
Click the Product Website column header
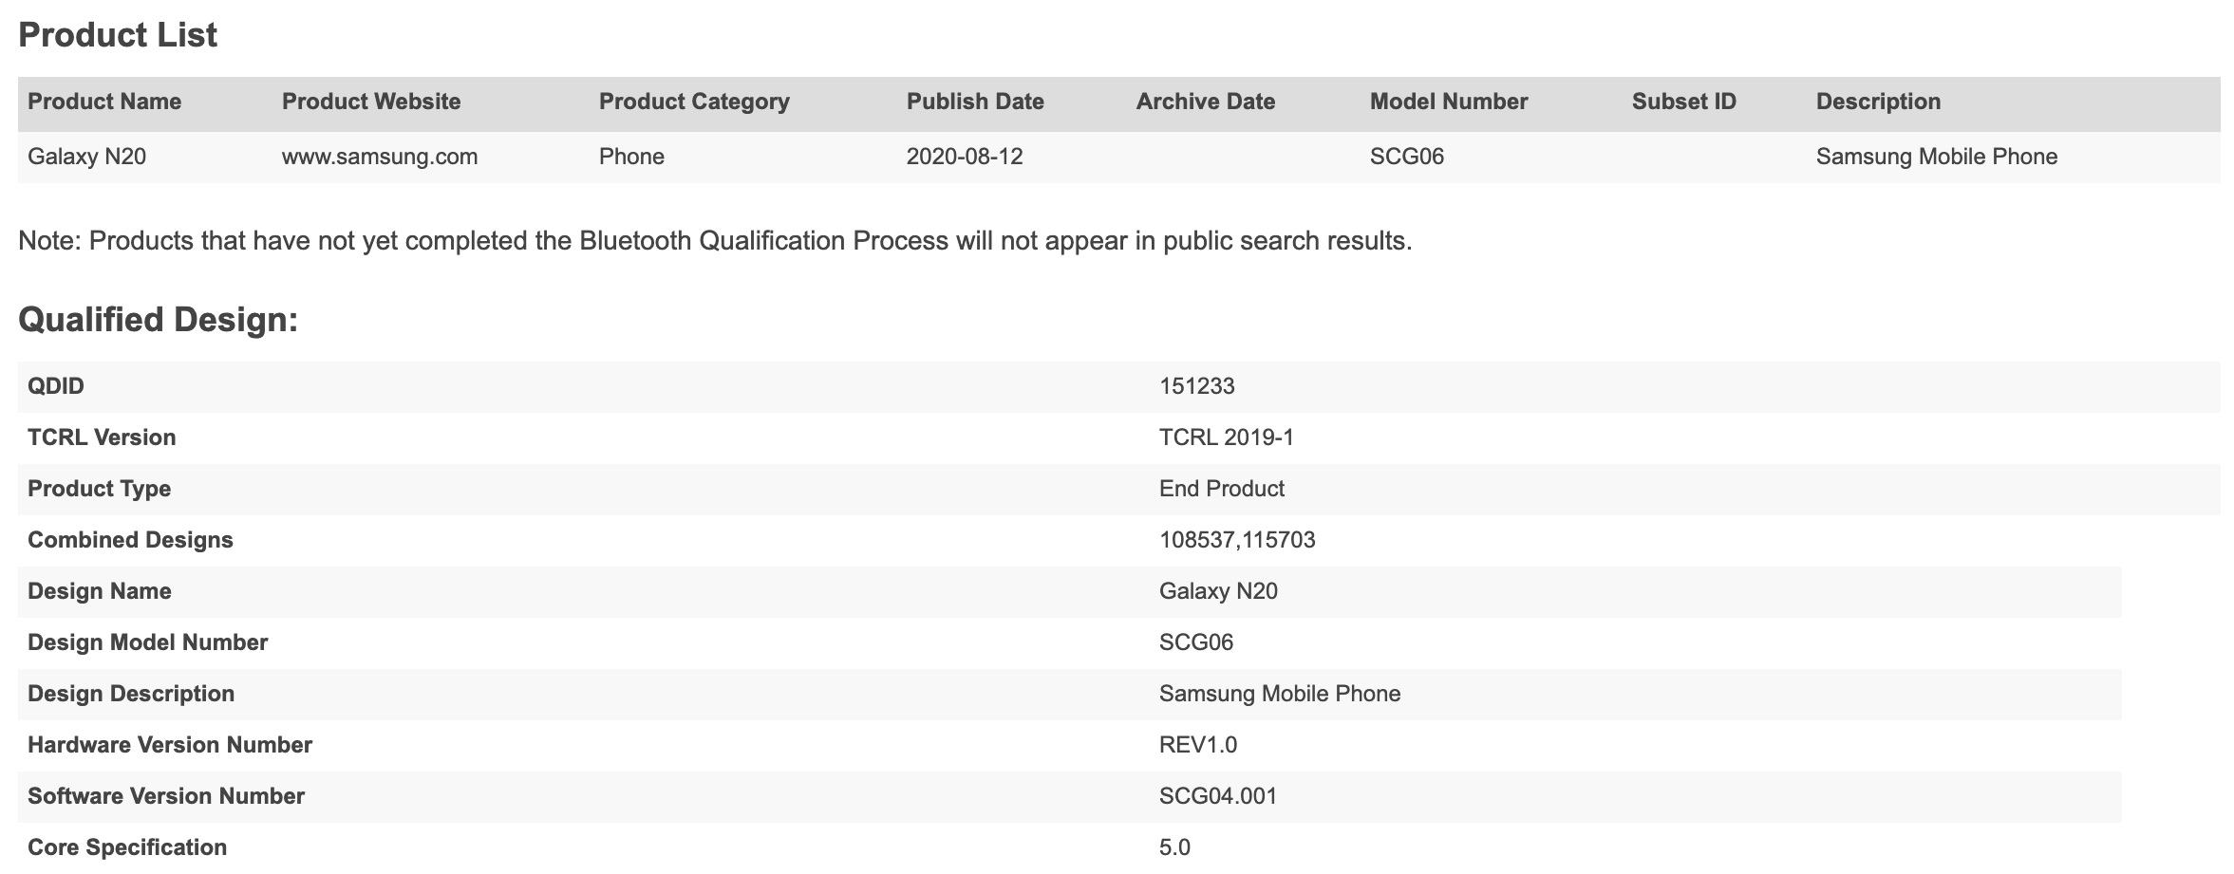click(x=370, y=102)
